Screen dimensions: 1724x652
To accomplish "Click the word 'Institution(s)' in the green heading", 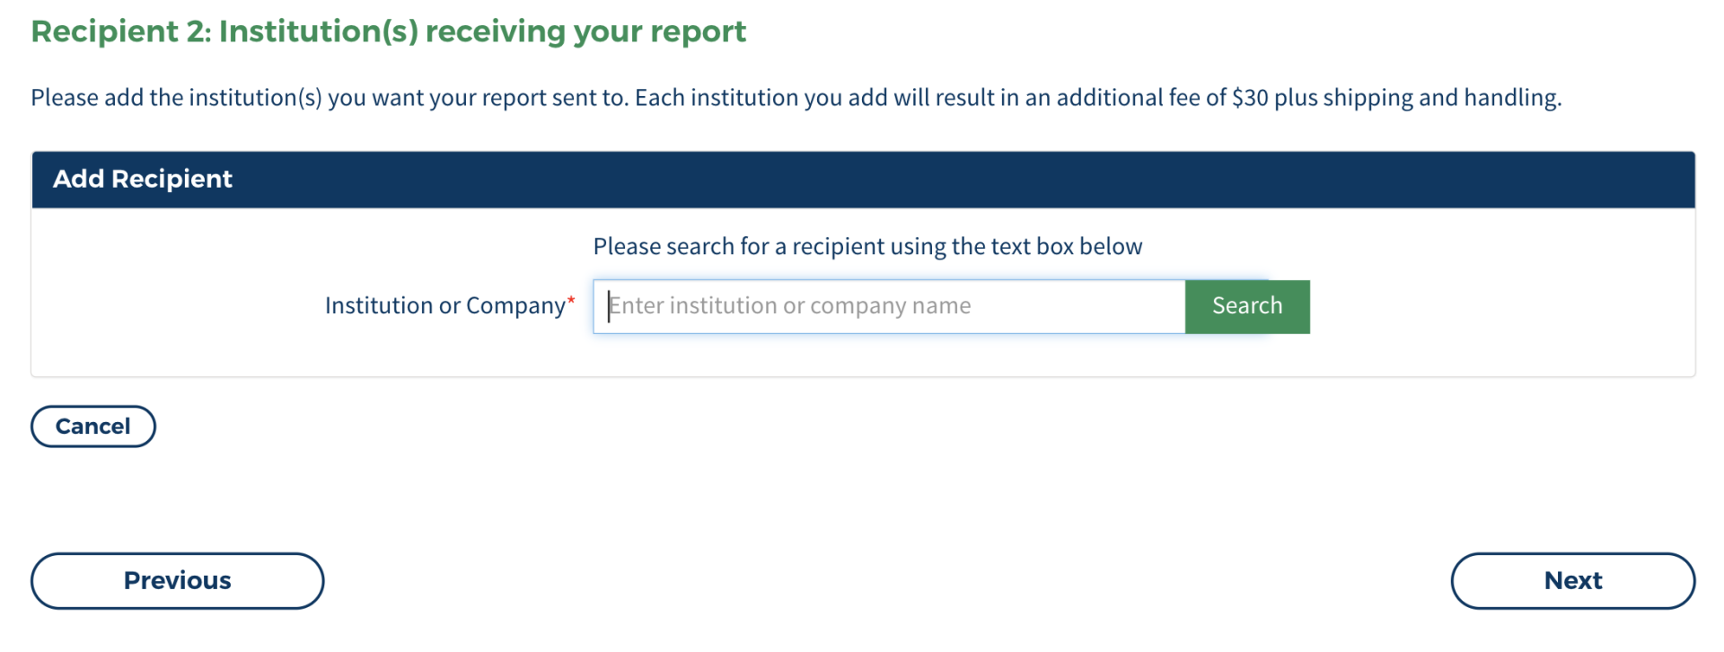I will (x=318, y=31).
